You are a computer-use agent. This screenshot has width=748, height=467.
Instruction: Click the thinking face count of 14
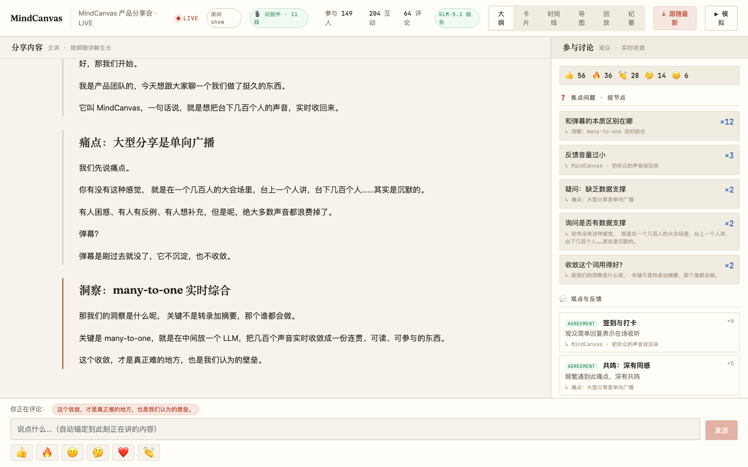[656, 76]
